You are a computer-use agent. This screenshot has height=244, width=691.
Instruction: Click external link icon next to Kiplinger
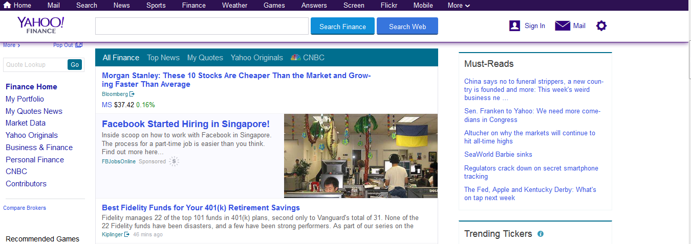point(127,234)
